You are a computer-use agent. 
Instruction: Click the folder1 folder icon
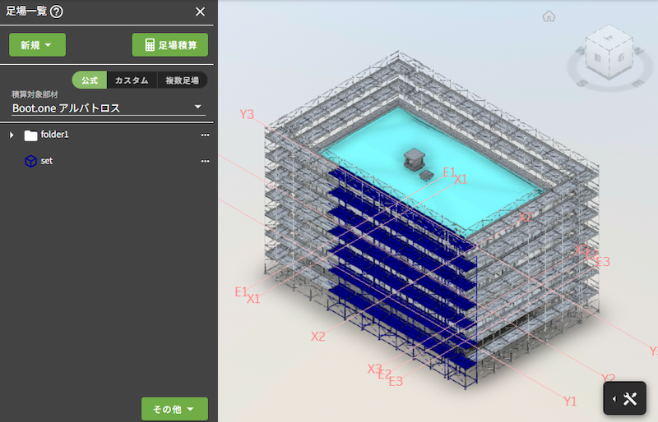coord(31,135)
